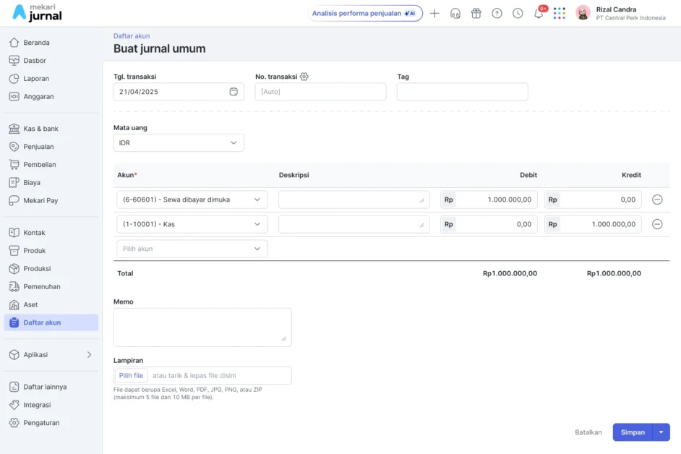The image size is (681, 454).
Task: Remove the Sewa dibayar dimuka row
Action: [657, 200]
